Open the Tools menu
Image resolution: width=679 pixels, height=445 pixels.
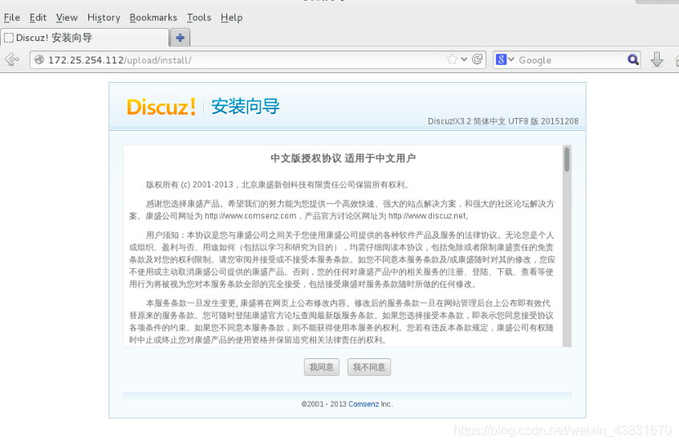click(x=199, y=18)
